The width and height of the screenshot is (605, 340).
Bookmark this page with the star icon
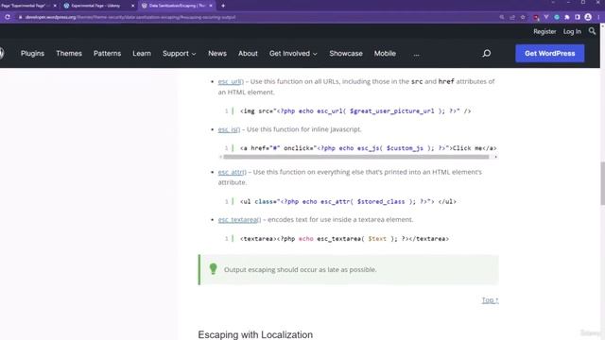point(523,17)
